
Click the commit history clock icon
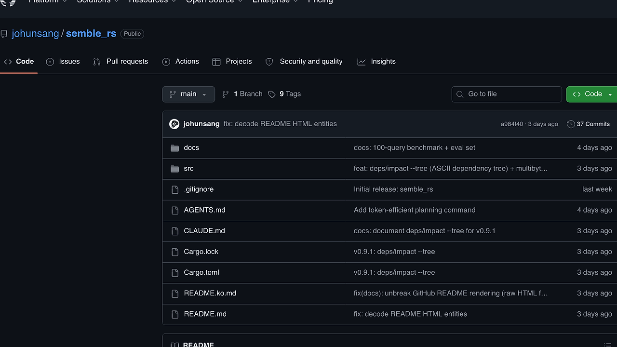pyautogui.click(x=571, y=124)
